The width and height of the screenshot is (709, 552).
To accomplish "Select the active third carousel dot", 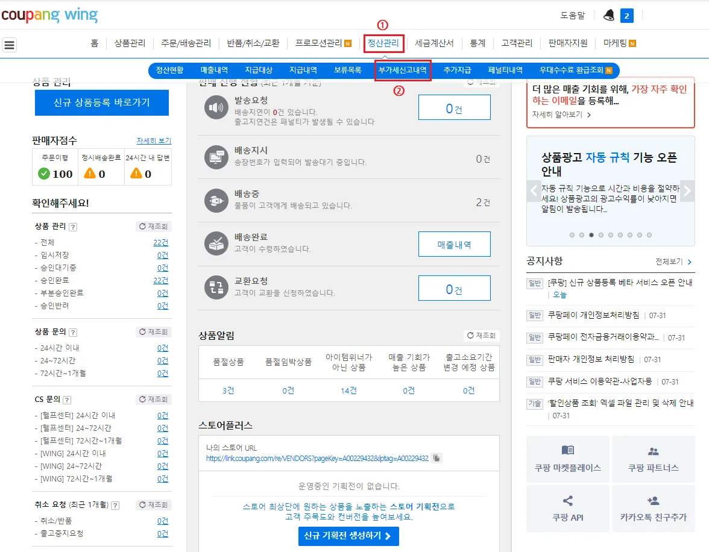I will 591,235.
